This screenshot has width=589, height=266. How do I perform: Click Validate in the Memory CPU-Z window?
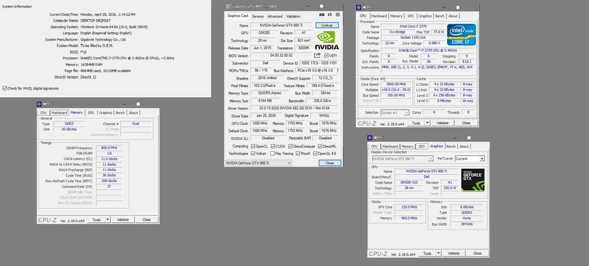point(123,220)
